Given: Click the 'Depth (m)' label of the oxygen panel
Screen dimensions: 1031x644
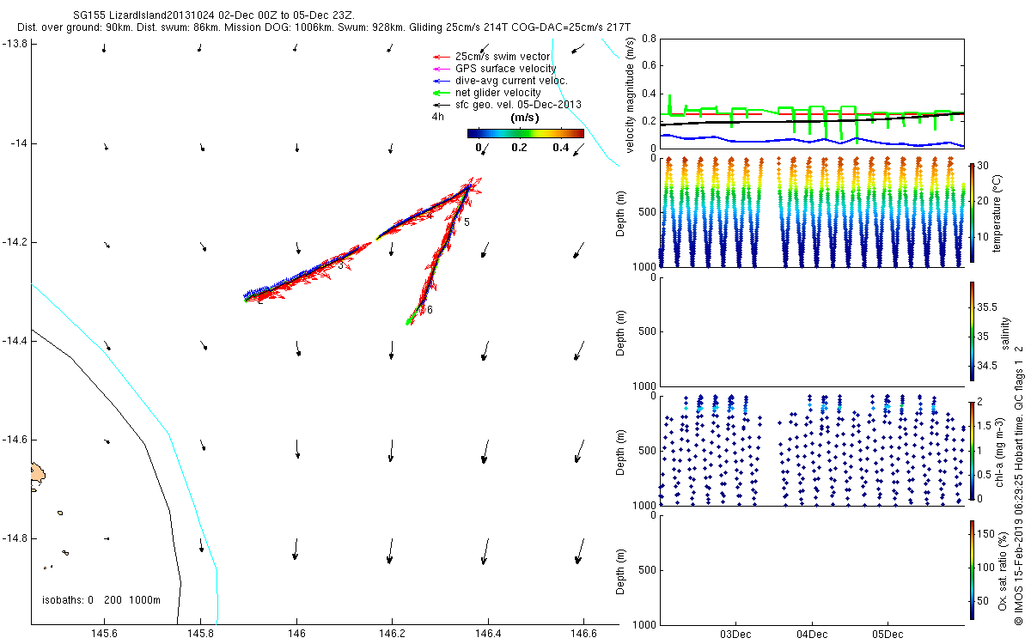Looking at the screenshot, I should (x=621, y=569).
